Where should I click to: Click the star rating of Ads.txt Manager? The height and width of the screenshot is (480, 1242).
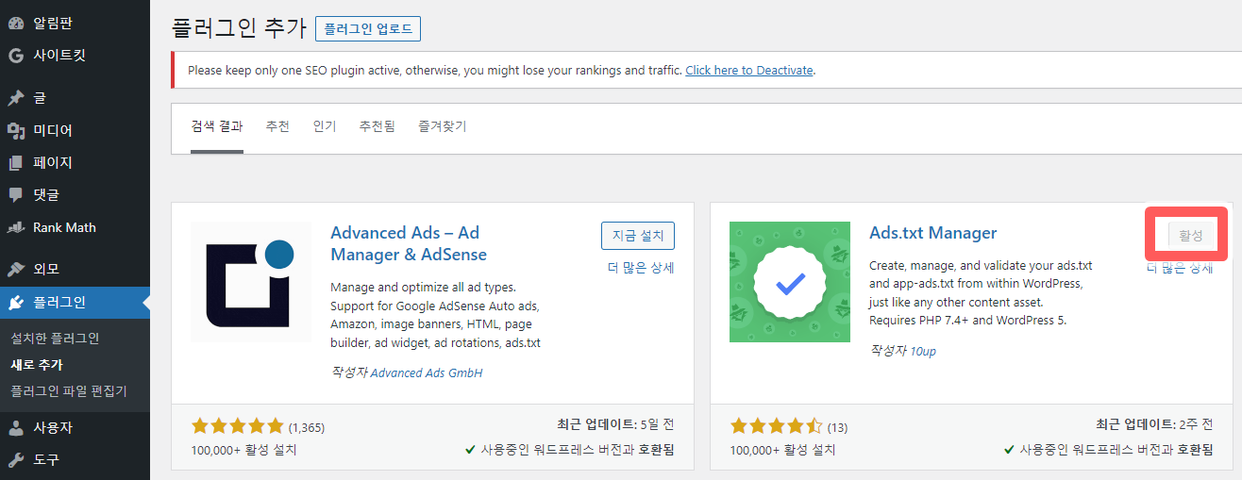click(x=776, y=426)
